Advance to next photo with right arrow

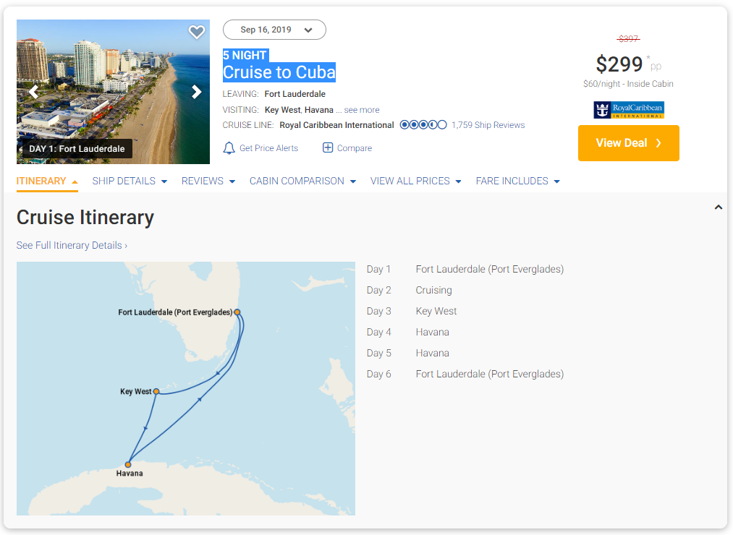tap(196, 92)
